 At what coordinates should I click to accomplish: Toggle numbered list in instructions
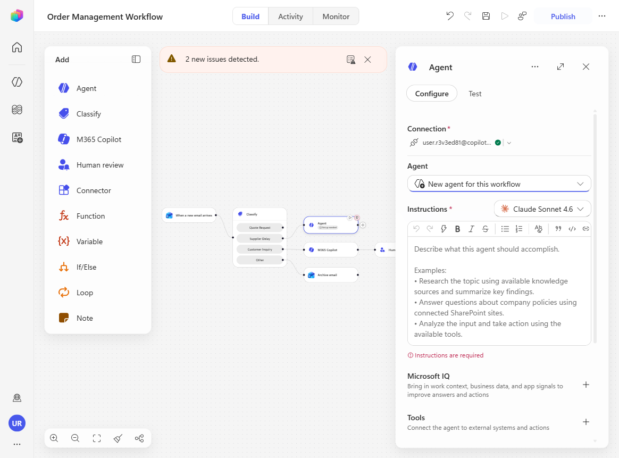coord(518,229)
